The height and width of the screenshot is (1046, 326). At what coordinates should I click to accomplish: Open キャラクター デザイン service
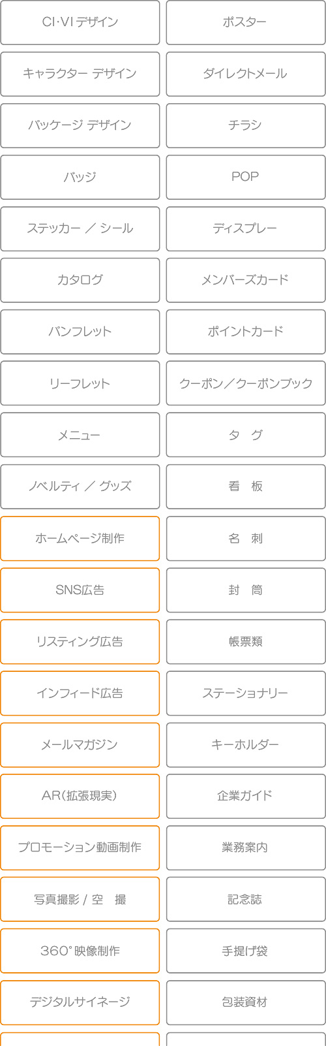[x=80, y=74]
